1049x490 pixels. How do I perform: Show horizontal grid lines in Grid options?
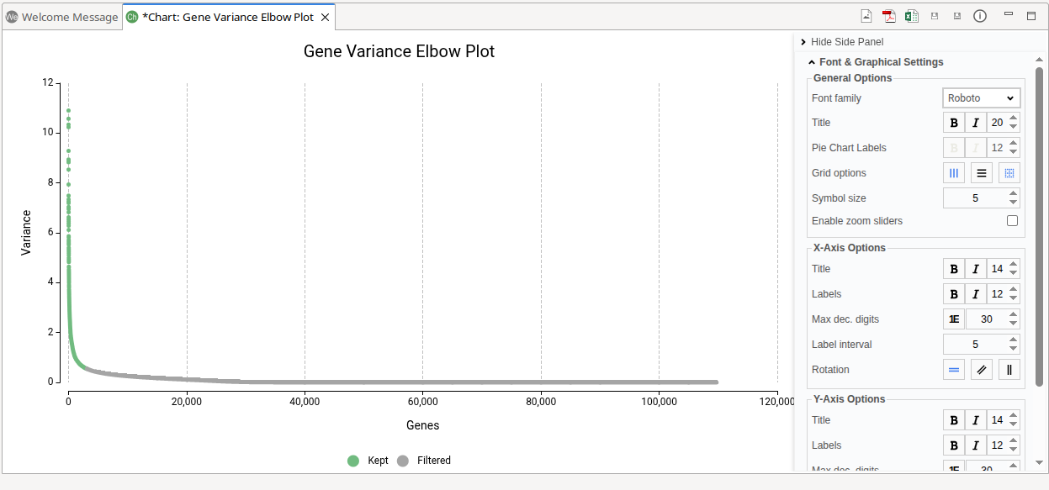[982, 173]
